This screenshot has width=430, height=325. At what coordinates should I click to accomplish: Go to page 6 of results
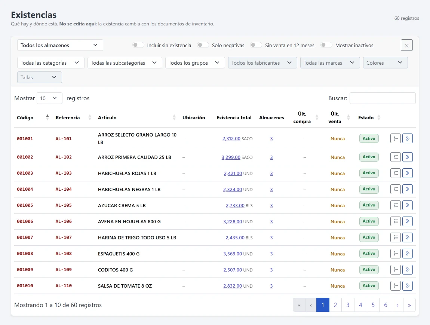click(x=386, y=305)
